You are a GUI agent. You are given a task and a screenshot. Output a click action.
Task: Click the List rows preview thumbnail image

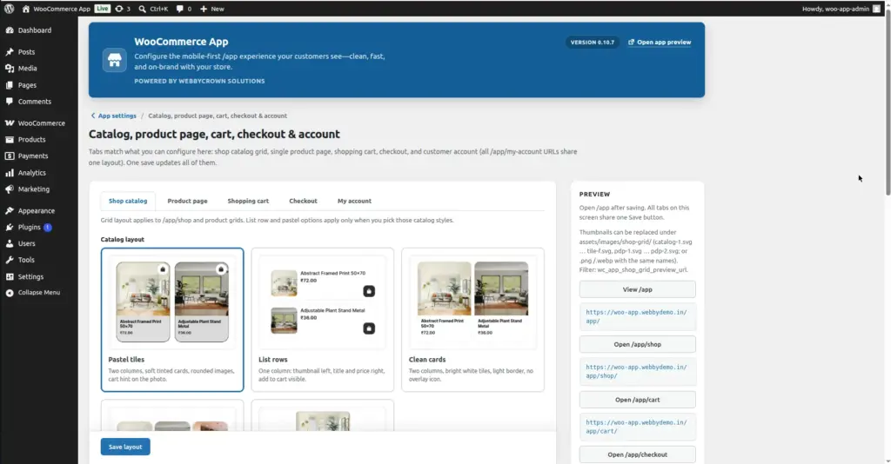pyautogui.click(x=322, y=302)
